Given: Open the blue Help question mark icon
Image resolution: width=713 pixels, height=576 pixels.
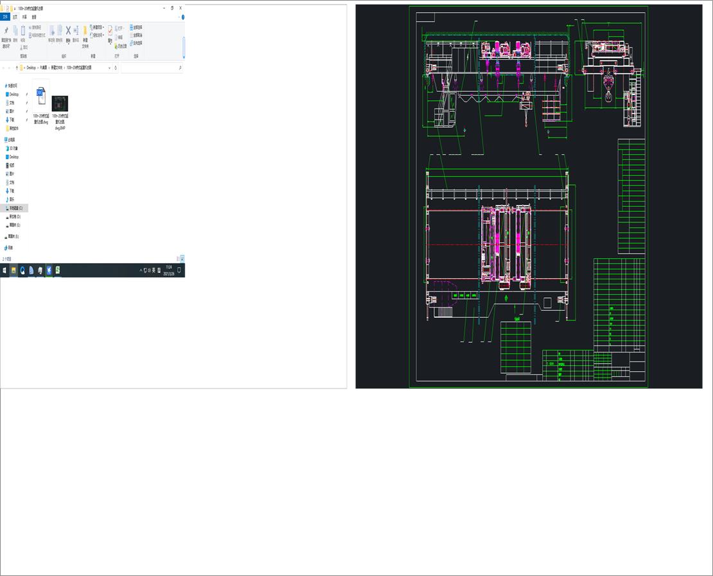Looking at the screenshot, I should pos(183,17).
